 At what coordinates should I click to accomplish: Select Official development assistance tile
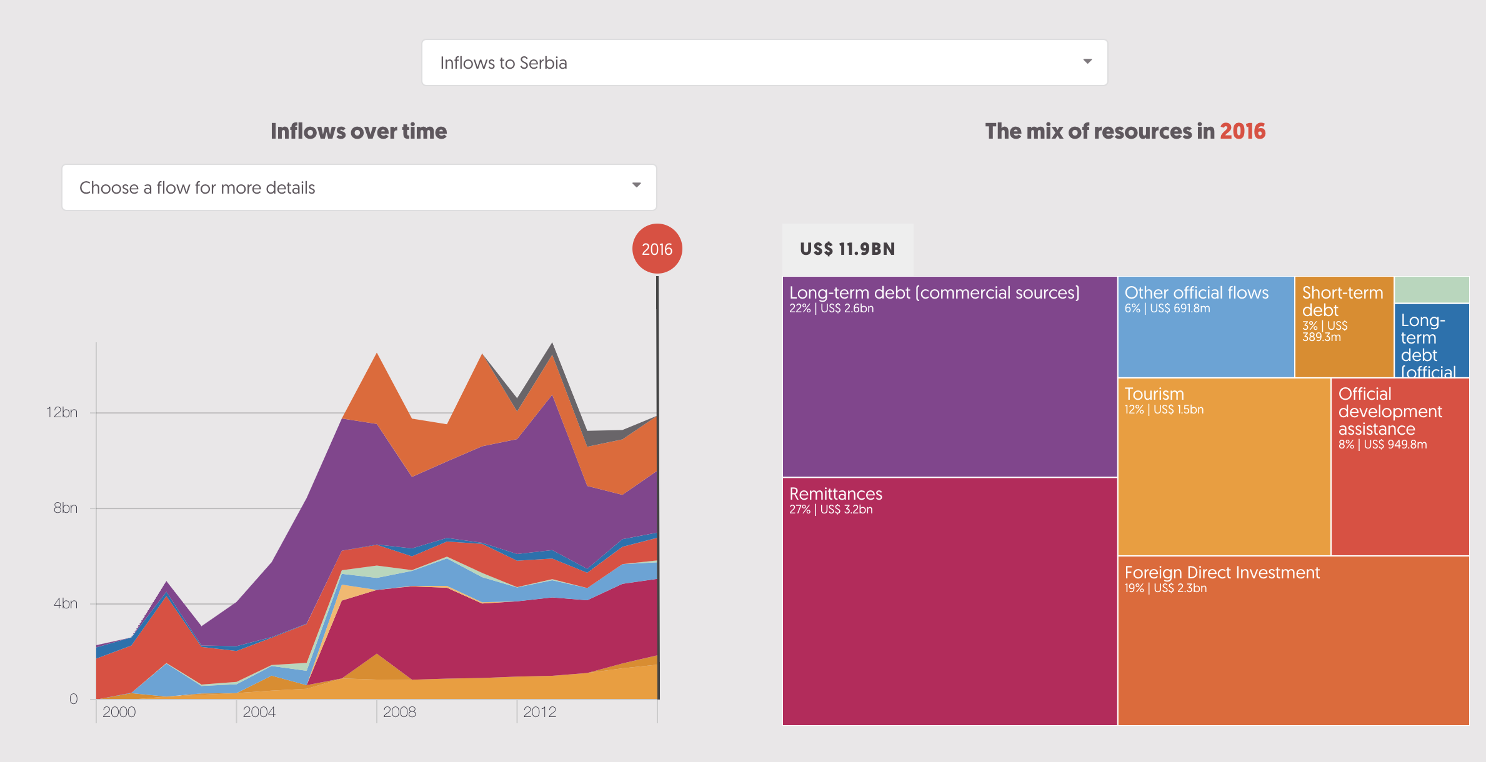[1400, 466]
